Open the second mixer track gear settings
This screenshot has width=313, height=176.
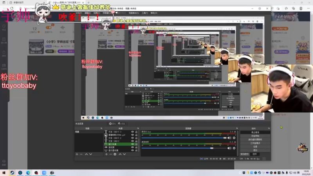click(x=234, y=148)
